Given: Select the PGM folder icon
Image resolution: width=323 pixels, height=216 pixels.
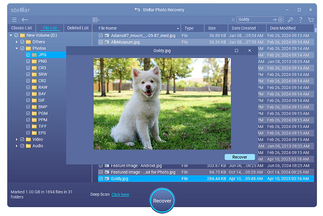Looking at the screenshot, I should point(34,113).
